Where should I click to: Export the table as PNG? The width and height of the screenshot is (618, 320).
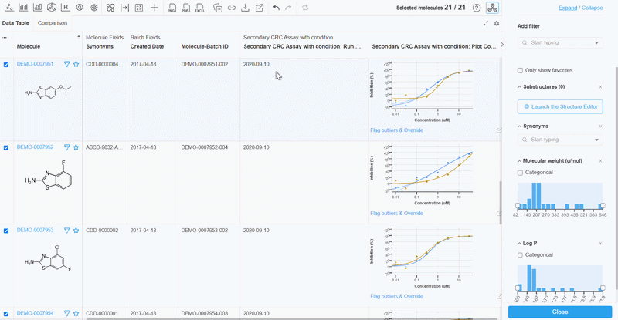(171, 8)
